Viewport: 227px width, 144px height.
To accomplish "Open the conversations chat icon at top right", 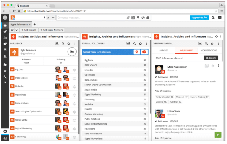I will point(220,18).
